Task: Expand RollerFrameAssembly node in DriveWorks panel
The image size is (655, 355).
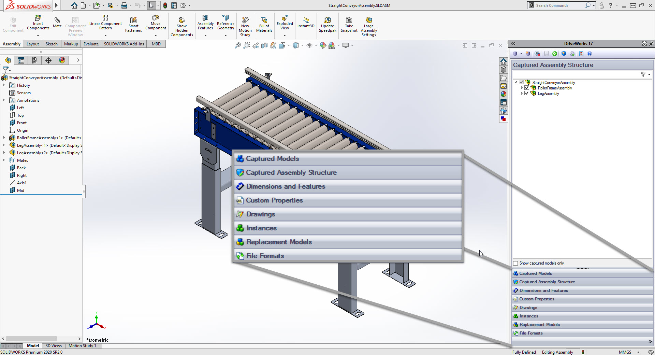Action: pos(521,88)
